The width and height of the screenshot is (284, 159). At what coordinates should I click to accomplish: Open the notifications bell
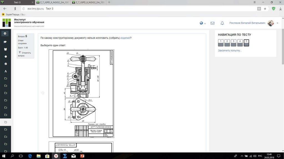(x=222, y=23)
